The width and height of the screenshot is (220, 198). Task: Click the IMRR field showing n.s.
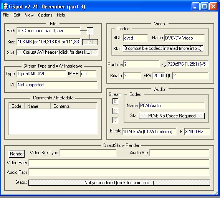click(89, 74)
